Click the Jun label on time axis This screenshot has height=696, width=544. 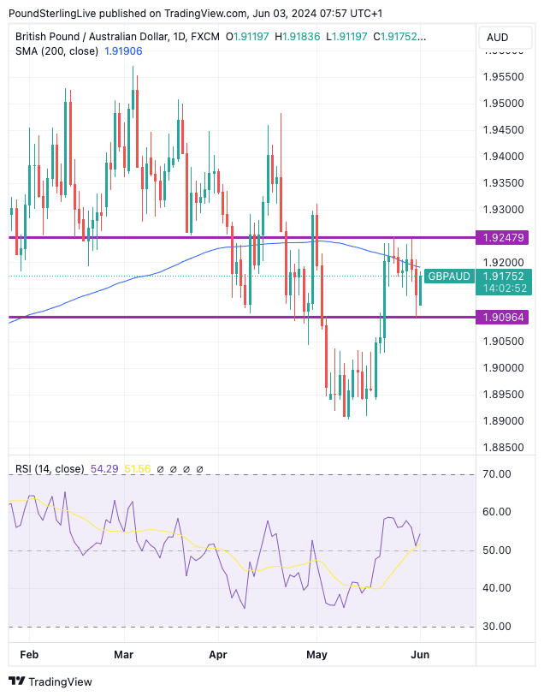pyautogui.click(x=420, y=655)
